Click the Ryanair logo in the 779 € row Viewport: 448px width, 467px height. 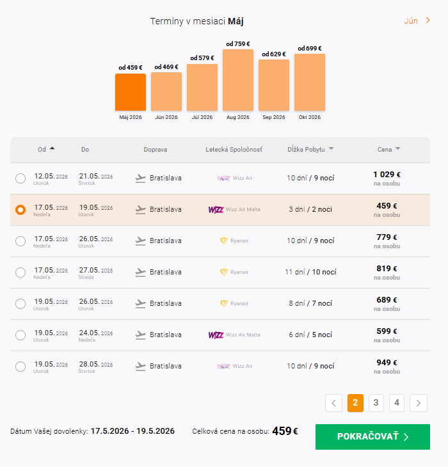click(x=224, y=241)
